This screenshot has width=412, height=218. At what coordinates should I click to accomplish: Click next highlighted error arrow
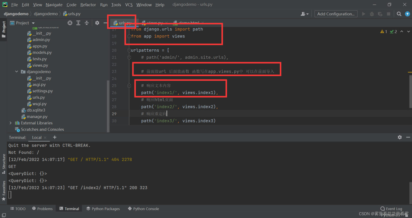[x=408, y=32]
